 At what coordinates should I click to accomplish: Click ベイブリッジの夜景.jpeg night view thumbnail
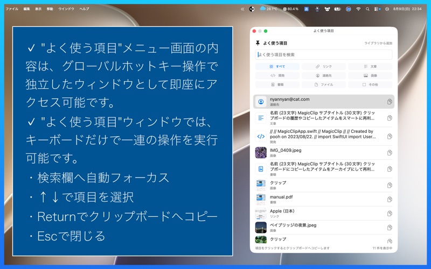pyautogui.click(x=261, y=228)
